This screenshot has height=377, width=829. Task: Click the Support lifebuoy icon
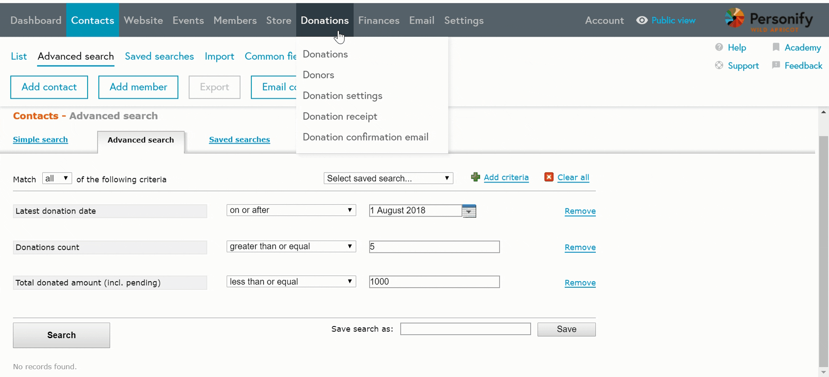tap(719, 66)
